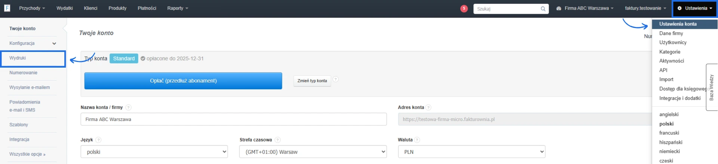
Task: Click help icon beside Adres konta label
Action: coord(429,108)
